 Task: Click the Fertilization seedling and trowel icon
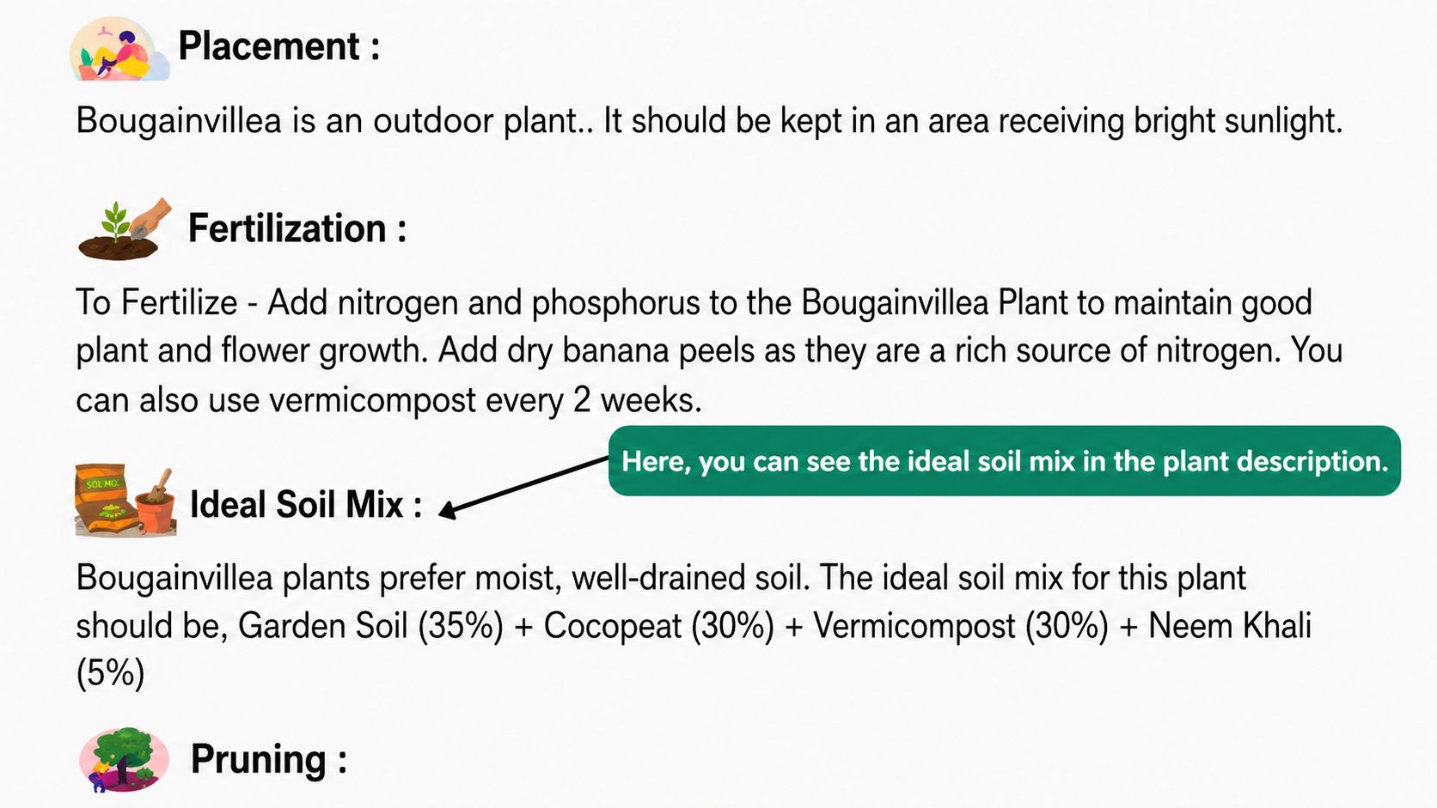coord(125,228)
